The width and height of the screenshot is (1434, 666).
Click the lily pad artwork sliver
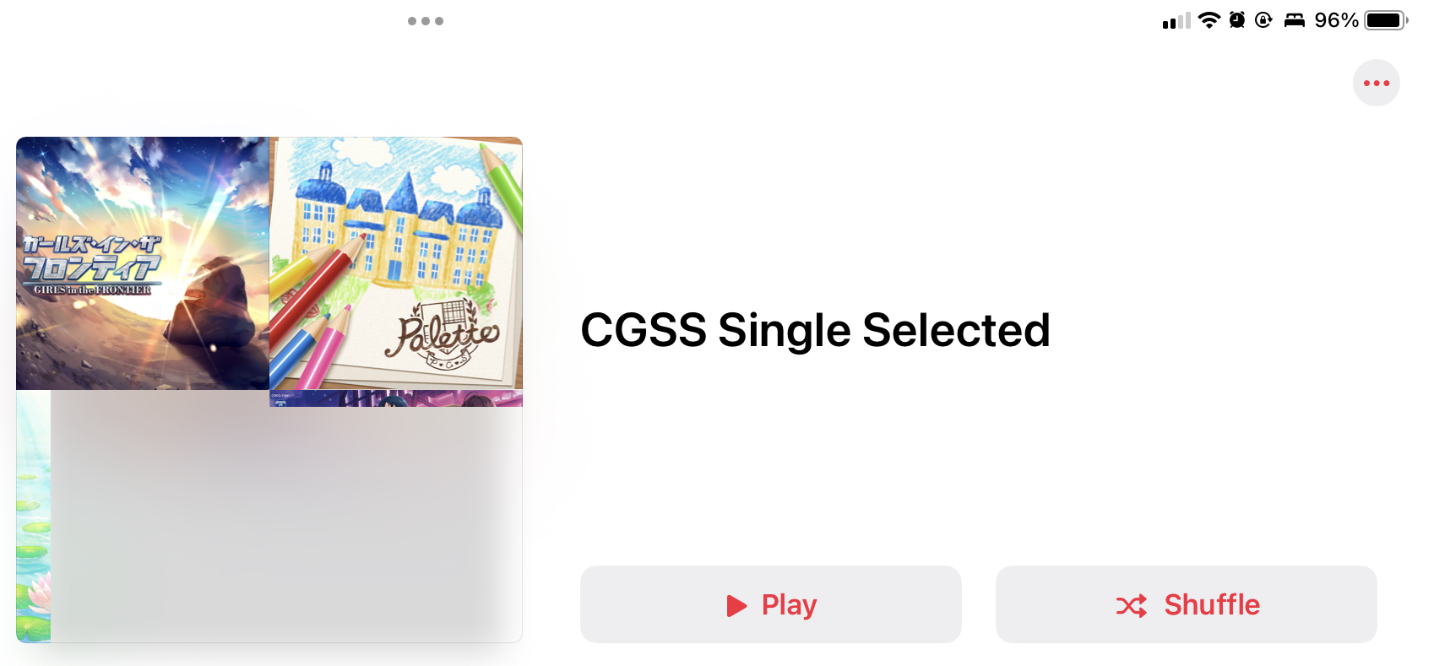[x=33, y=516]
